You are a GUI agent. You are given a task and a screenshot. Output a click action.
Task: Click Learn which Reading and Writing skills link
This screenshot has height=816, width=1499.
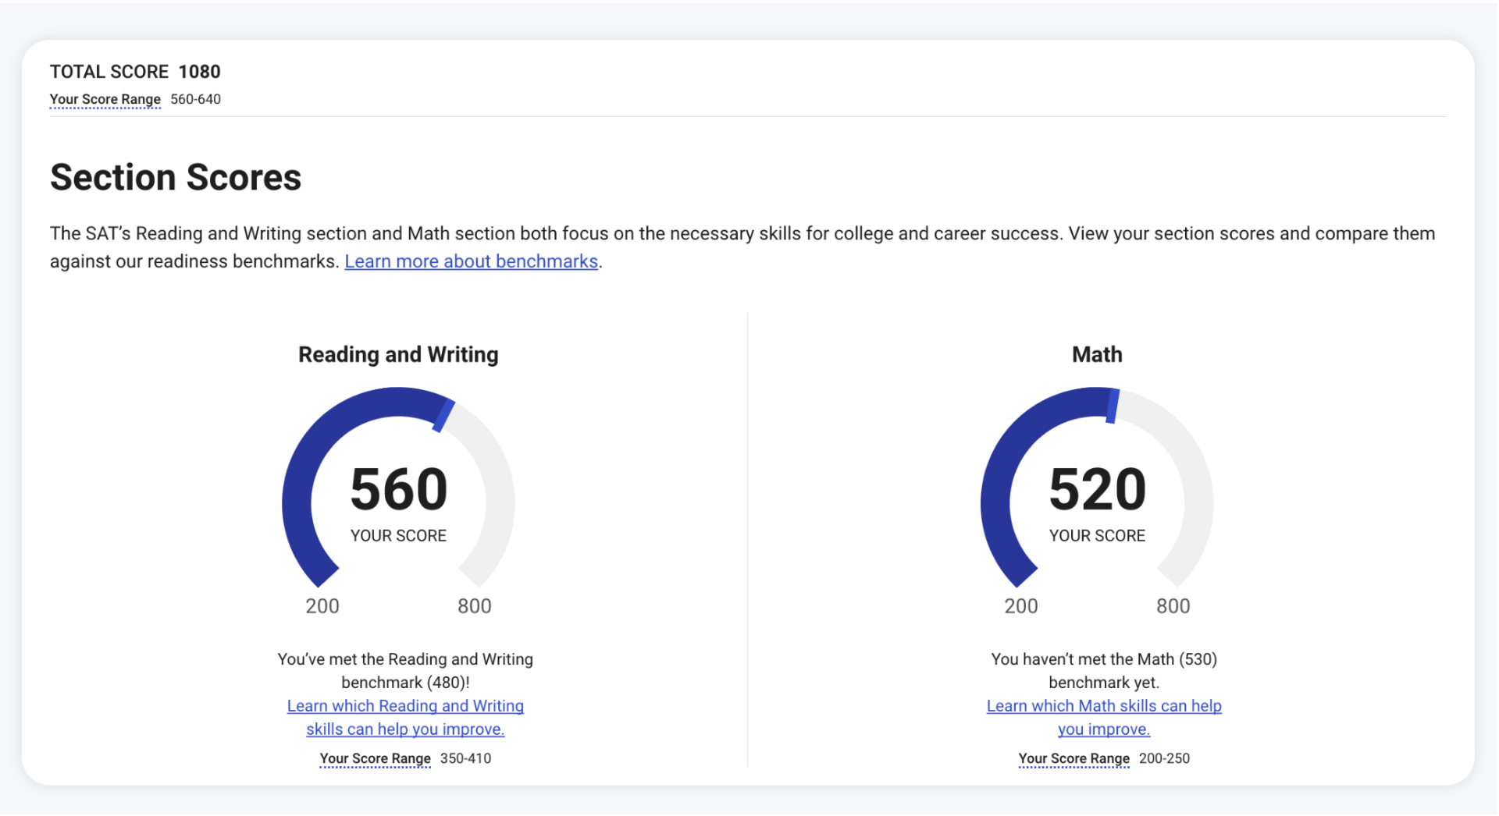pos(404,706)
